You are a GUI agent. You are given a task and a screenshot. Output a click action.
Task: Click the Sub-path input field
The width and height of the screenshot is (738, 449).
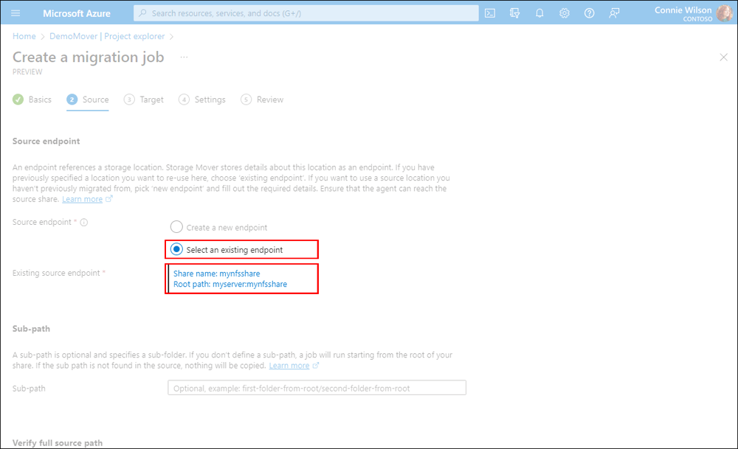[317, 388]
